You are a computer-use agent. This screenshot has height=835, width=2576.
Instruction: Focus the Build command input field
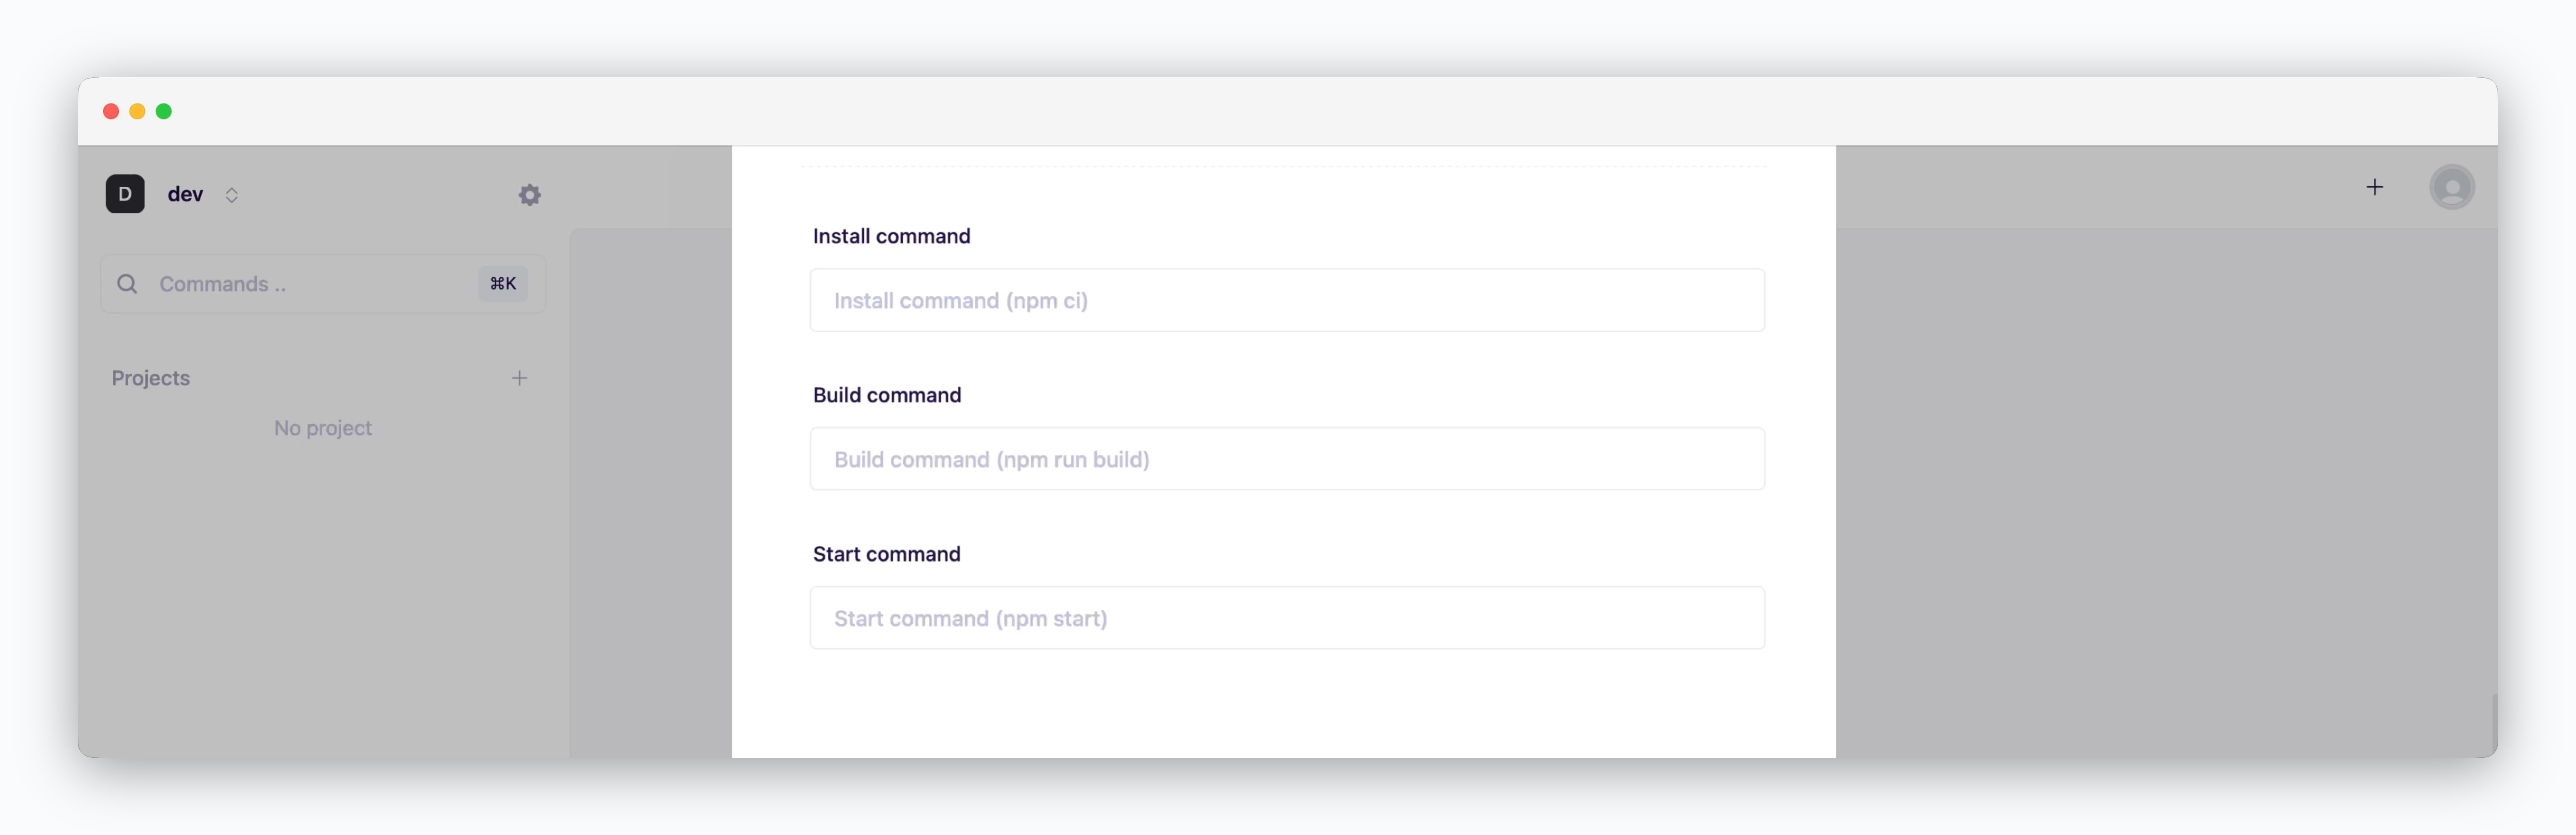[x=1286, y=459]
